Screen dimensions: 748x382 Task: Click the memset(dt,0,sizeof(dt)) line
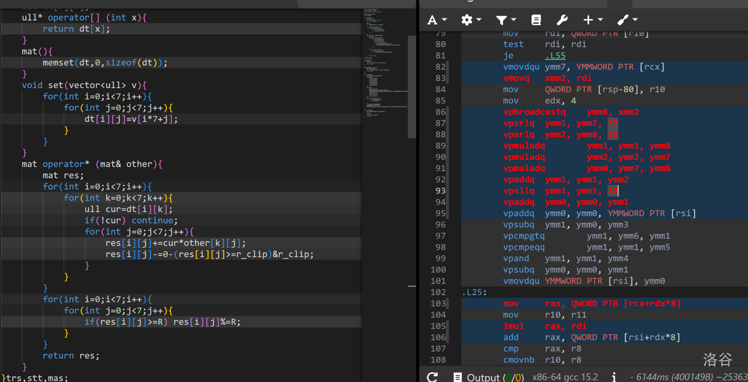105,63
